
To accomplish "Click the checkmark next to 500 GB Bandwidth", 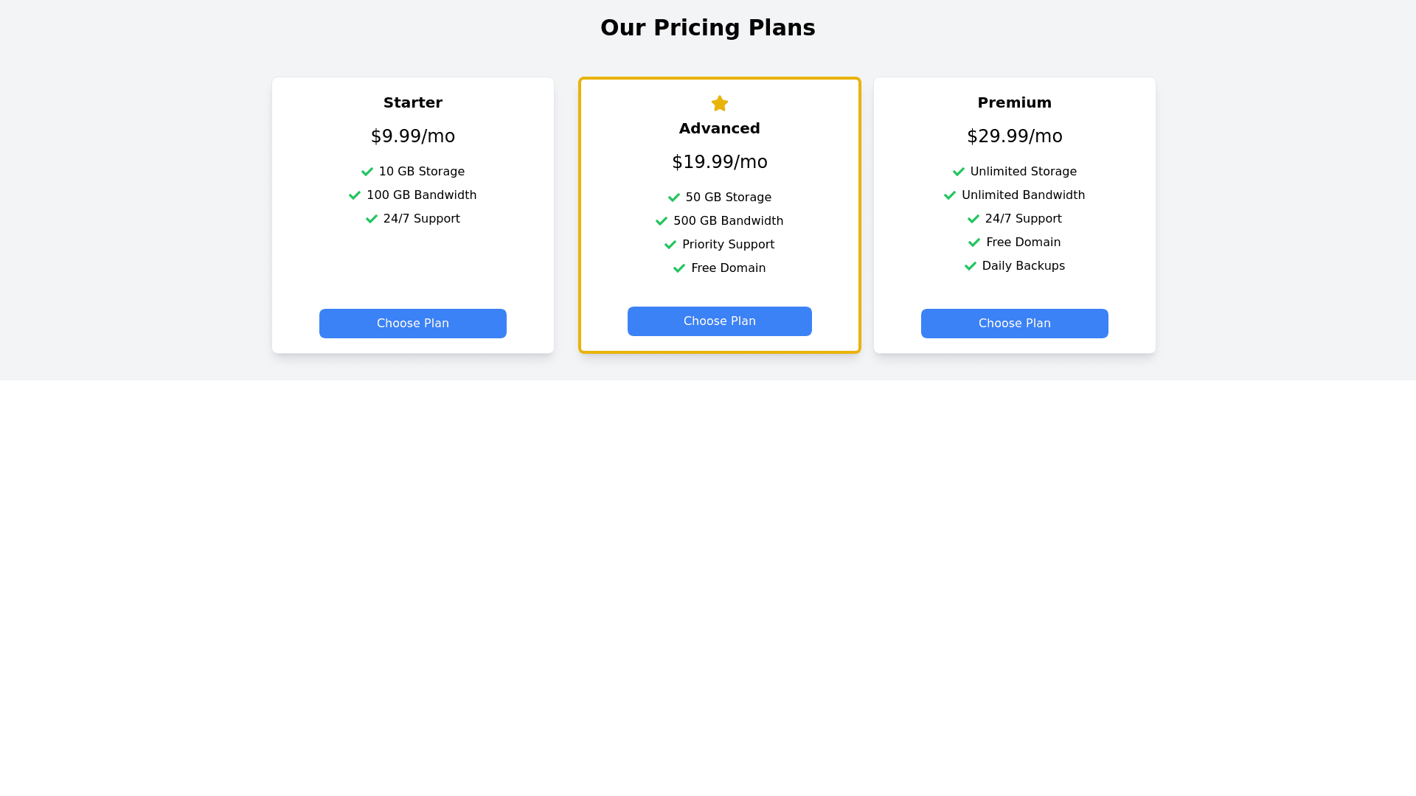I will pyautogui.click(x=662, y=221).
